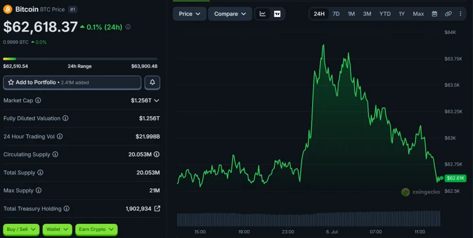
Task: Click the $62,510.54 24h low value
Action: pos(16,66)
